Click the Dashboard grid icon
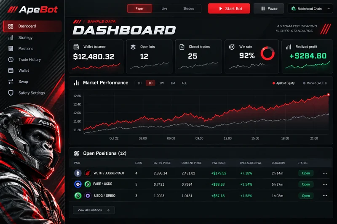The width and height of the screenshot is (337, 224). pyautogui.click(x=11, y=26)
